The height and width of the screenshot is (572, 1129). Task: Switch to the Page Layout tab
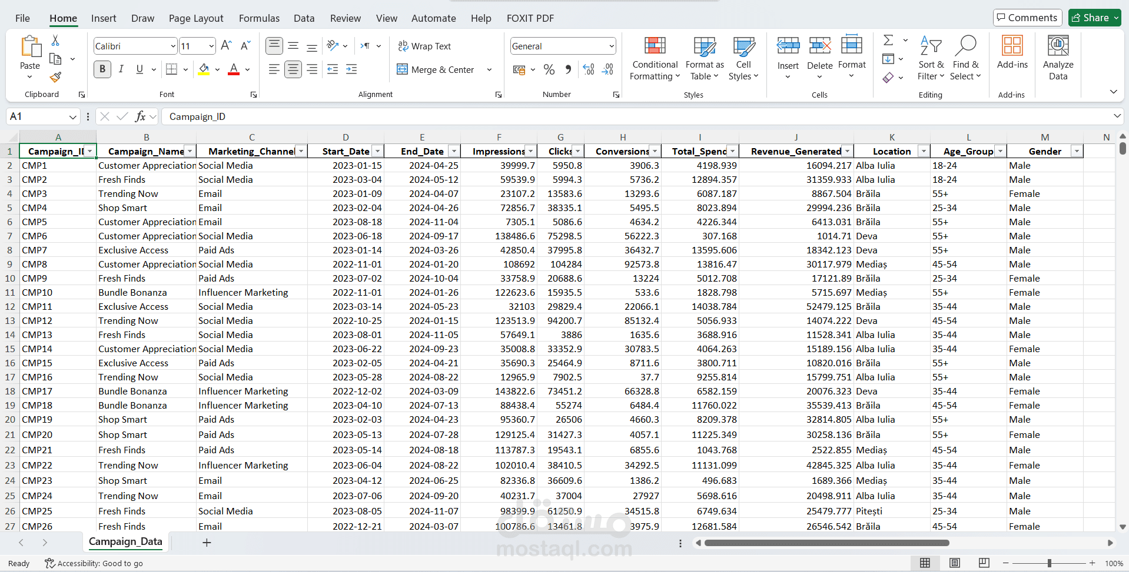(x=196, y=18)
